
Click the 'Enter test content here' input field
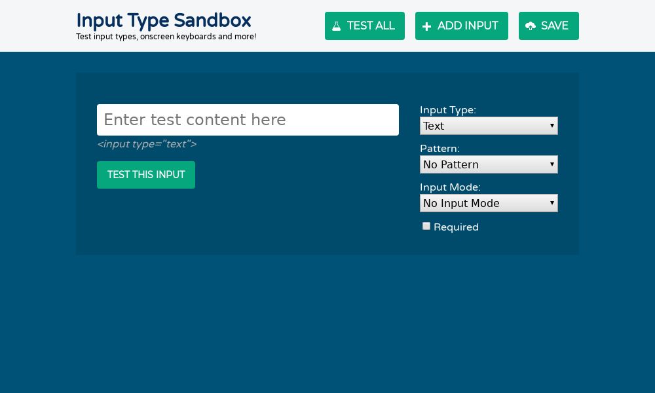point(248,120)
